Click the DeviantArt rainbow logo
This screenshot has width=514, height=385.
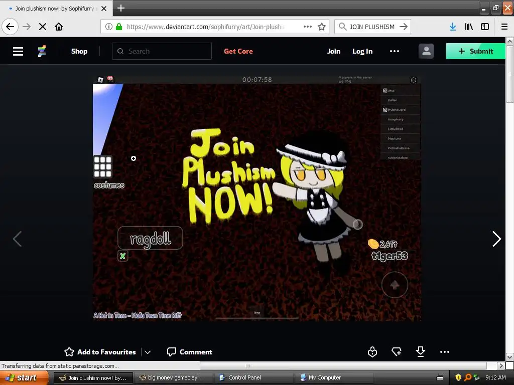[x=42, y=51]
